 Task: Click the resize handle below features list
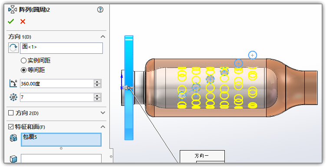[x=61, y=148]
